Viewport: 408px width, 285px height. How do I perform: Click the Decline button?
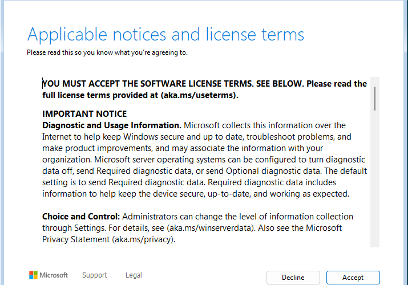pos(293,278)
